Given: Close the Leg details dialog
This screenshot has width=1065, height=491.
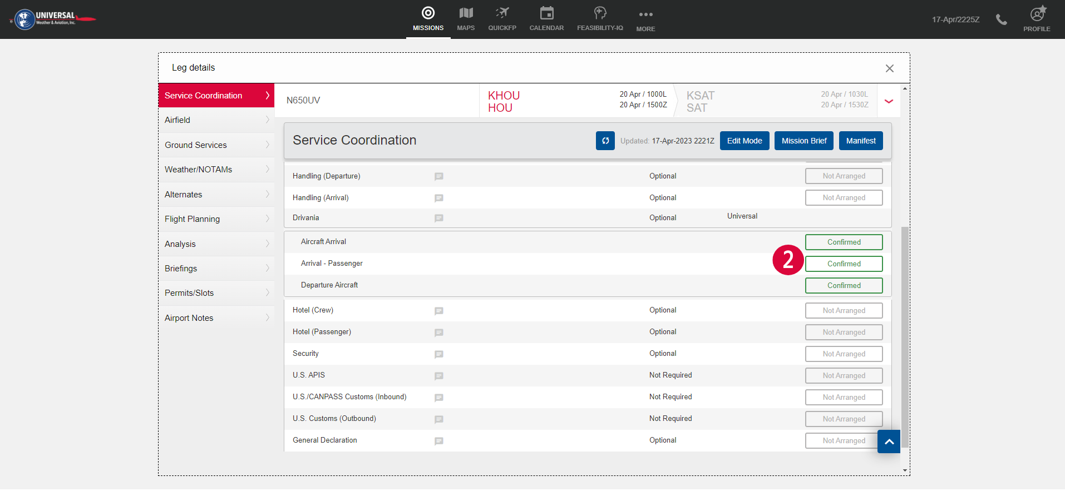Looking at the screenshot, I should (x=889, y=68).
